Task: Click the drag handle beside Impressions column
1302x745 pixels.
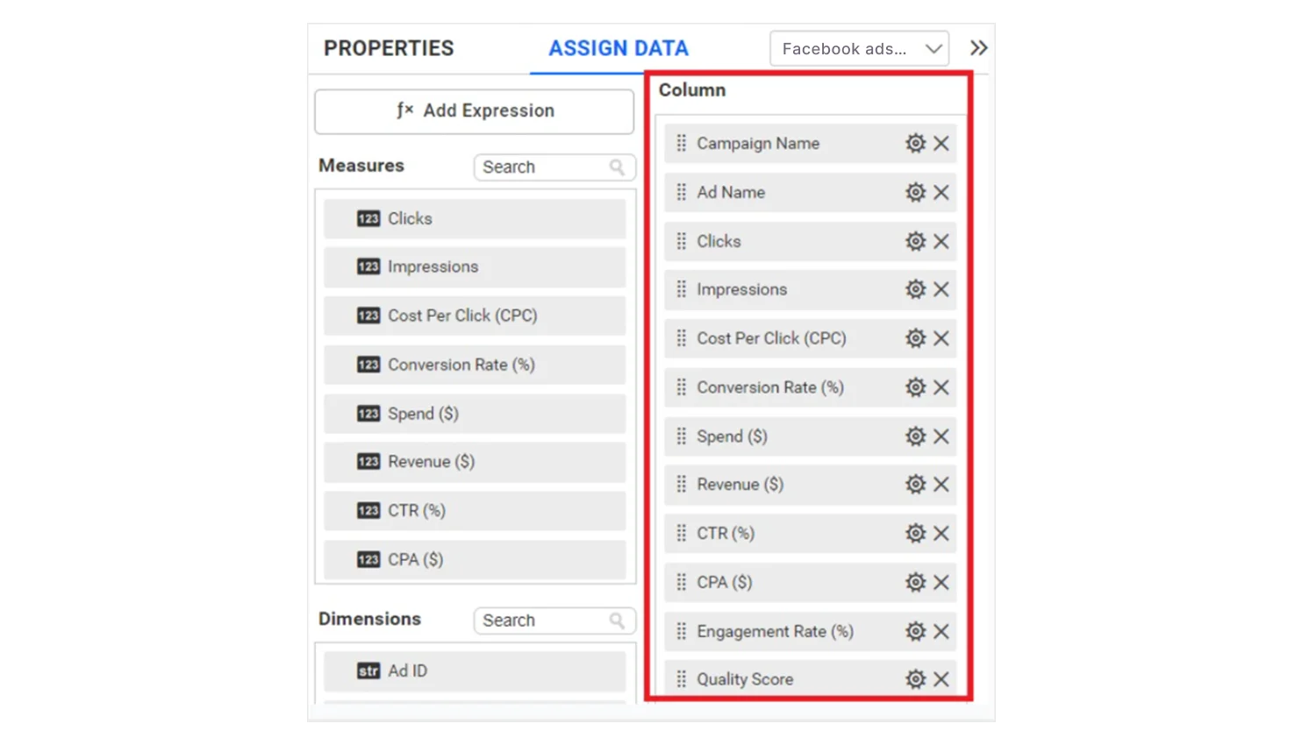Action: tap(682, 289)
